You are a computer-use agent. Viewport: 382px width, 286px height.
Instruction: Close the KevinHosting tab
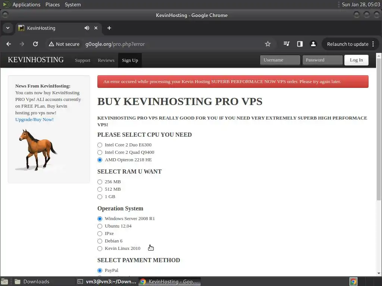pyautogui.click(x=96, y=28)
